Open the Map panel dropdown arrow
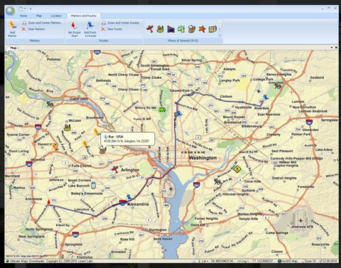341x268 pixels. [x=332, y=48]
